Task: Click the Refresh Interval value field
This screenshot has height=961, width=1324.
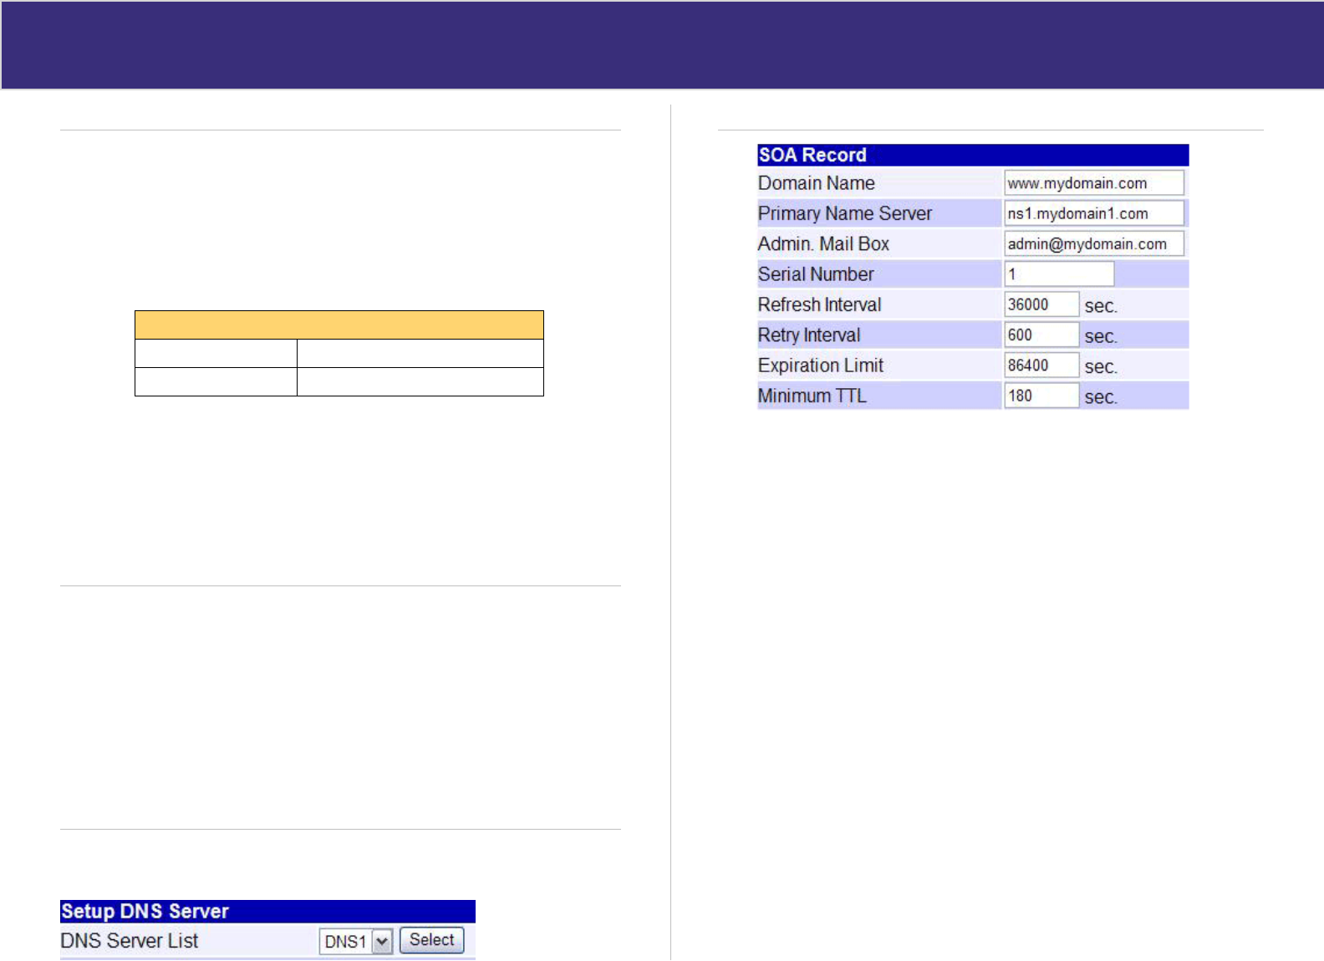Action: (x=1041, y=304)
